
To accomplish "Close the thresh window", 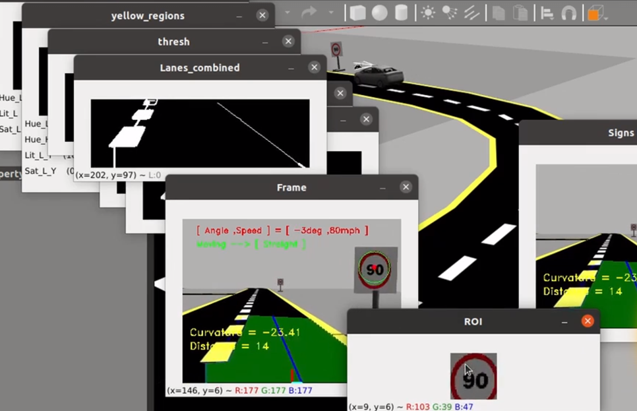I will point(288,41).
